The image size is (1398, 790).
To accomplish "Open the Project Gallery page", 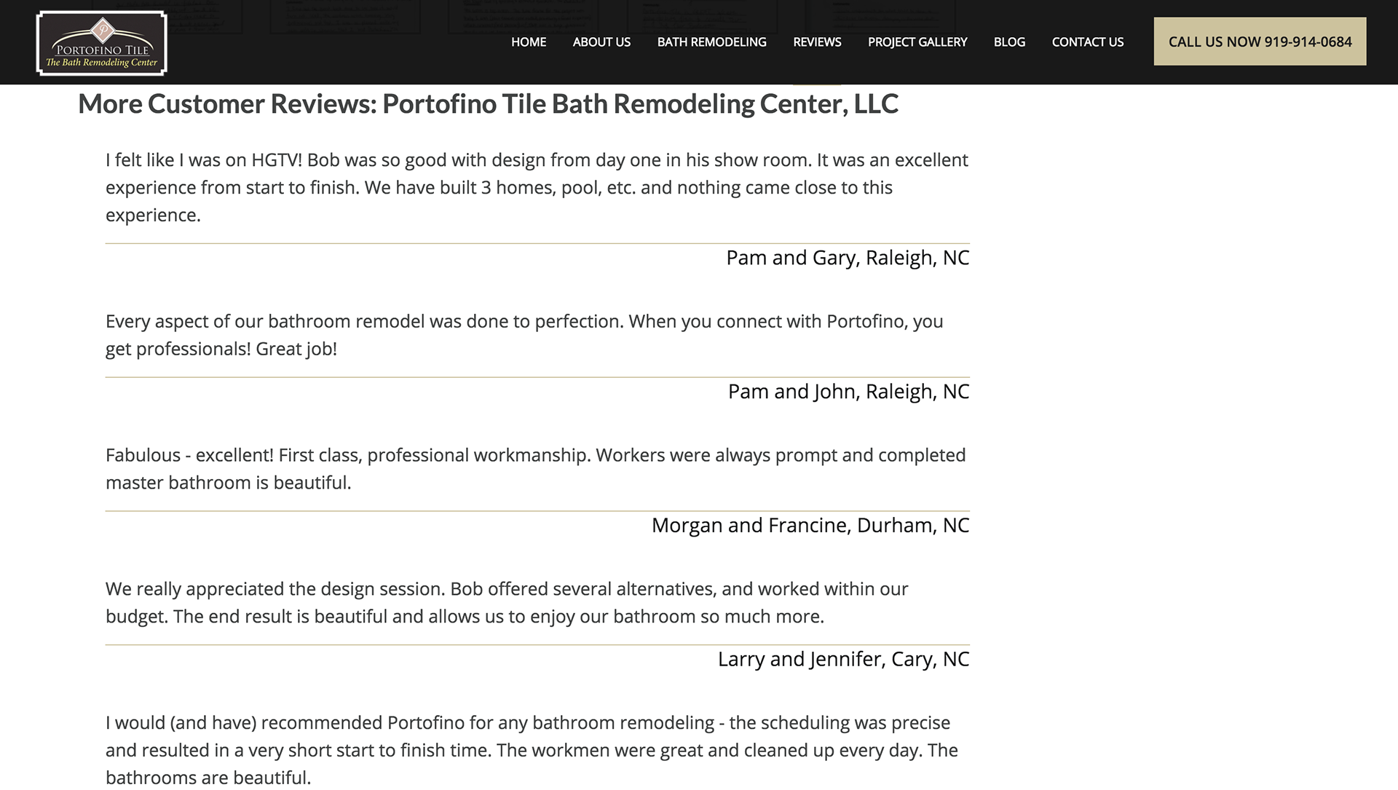I will point(917,42).
